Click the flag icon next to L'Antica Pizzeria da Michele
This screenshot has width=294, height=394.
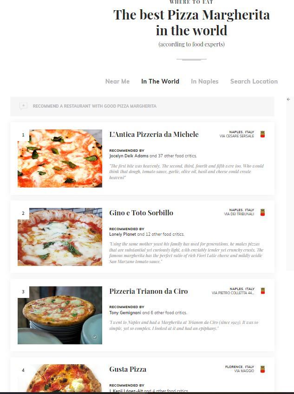point(262,134)
